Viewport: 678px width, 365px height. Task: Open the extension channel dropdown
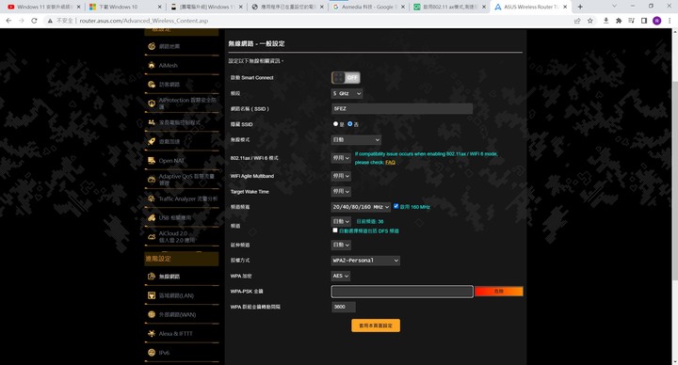pyautogui.click(x=341, y=245)
